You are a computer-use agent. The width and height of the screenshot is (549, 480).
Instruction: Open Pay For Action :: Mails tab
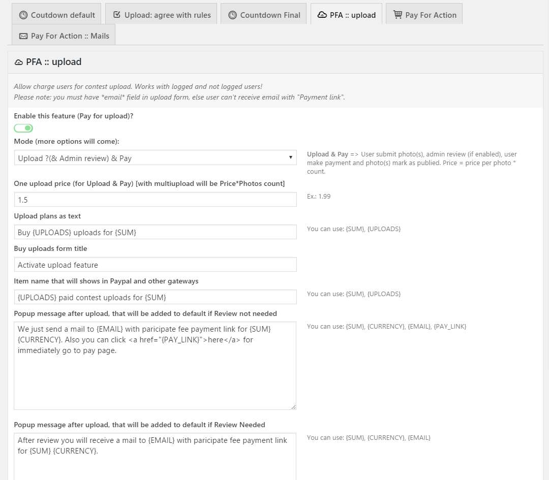click(x=64, y=35)
